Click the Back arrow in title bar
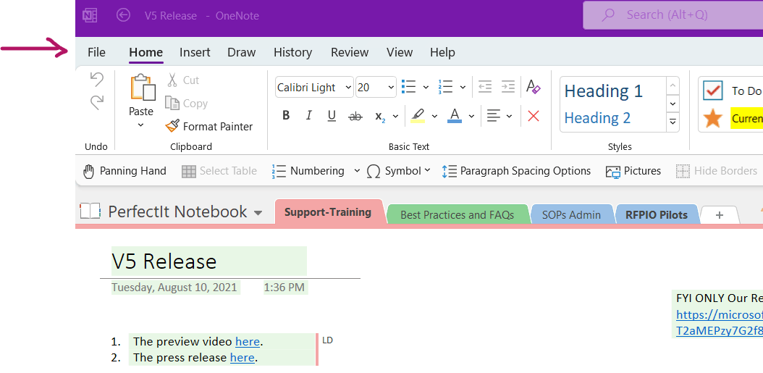Viewport: 763px width, 373px height. [124, 16]
